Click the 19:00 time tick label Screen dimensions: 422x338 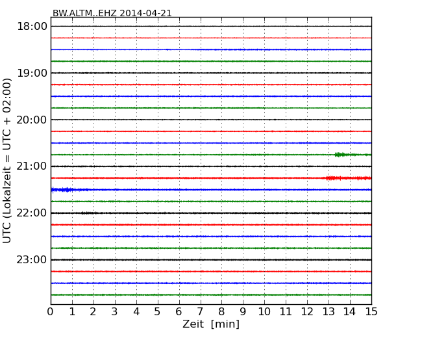pos(32,73)
